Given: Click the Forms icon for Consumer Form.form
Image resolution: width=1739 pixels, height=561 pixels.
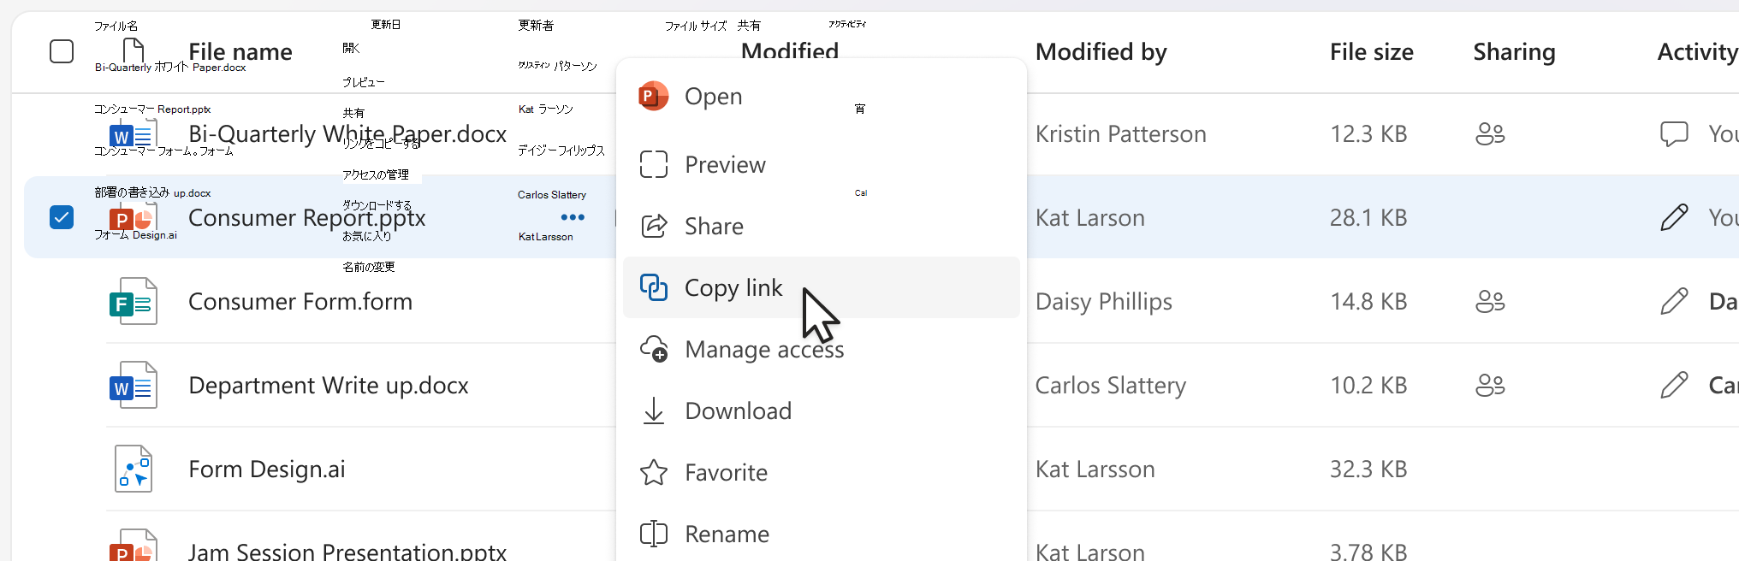Looking at the screenshot, I should pyautogui.click(x=134, y=301).
